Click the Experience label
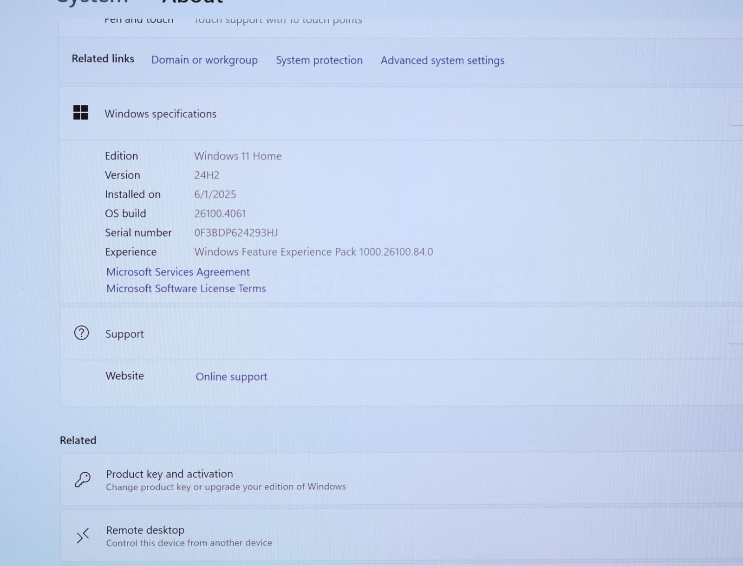Screen dimensions: 743x566 131,252
